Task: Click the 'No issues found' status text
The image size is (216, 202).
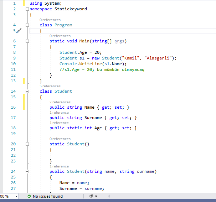Action: [x=48, y=196]
